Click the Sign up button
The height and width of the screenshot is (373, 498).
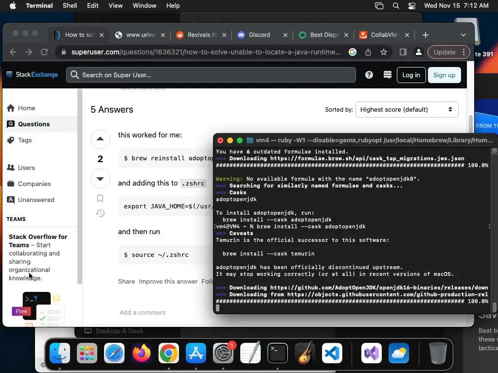click(x=444, y=75)
